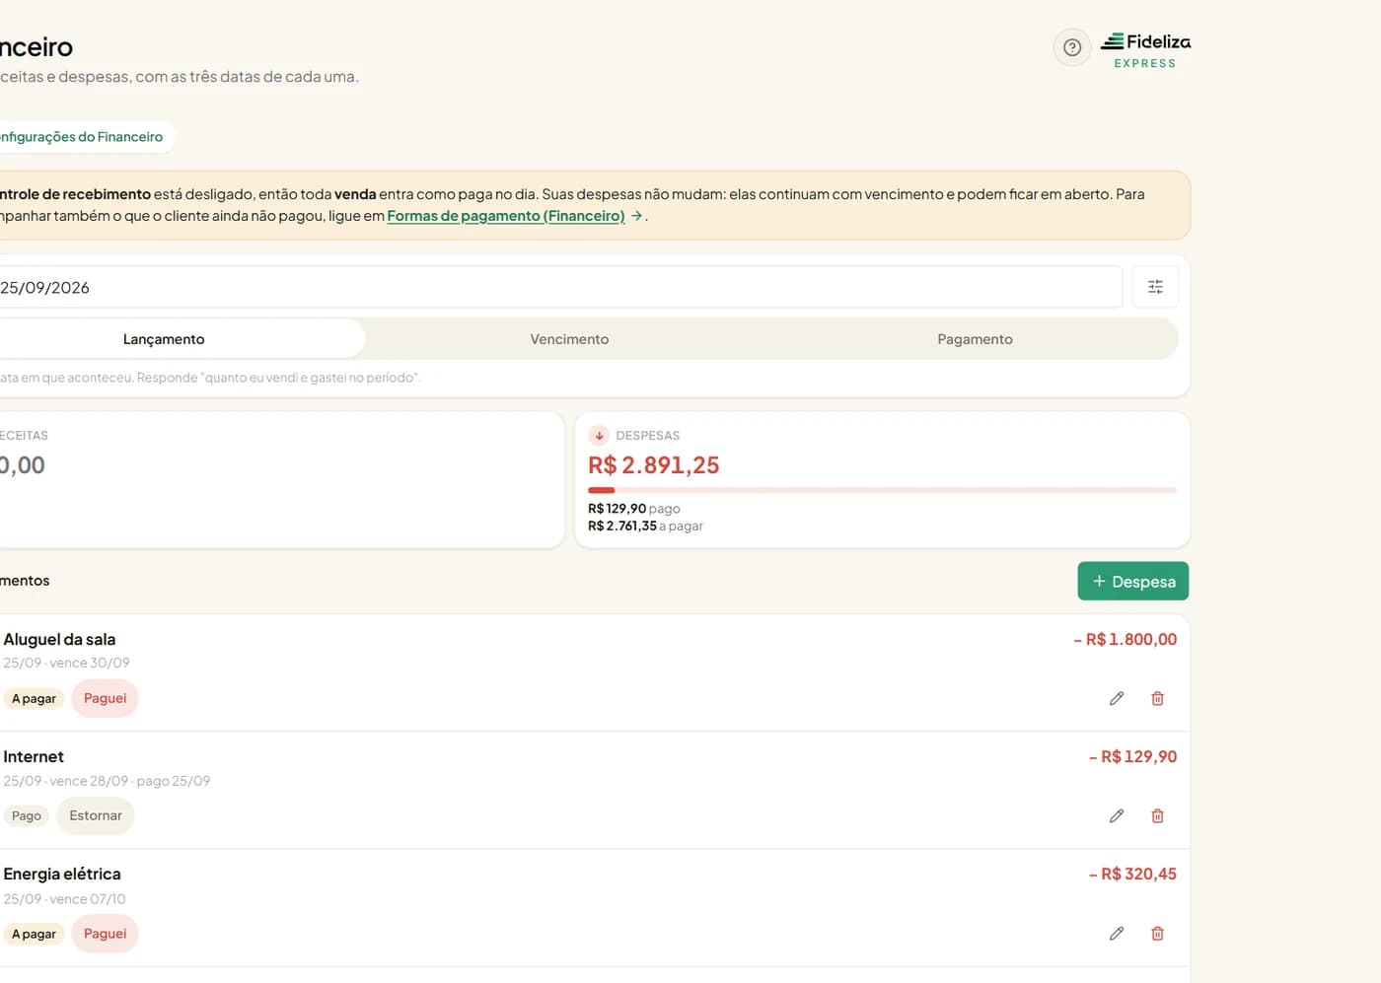The image size is (1381, 983).
Task: Click the – R$ 1.800,00 amount
Action: click(1126, 640)
